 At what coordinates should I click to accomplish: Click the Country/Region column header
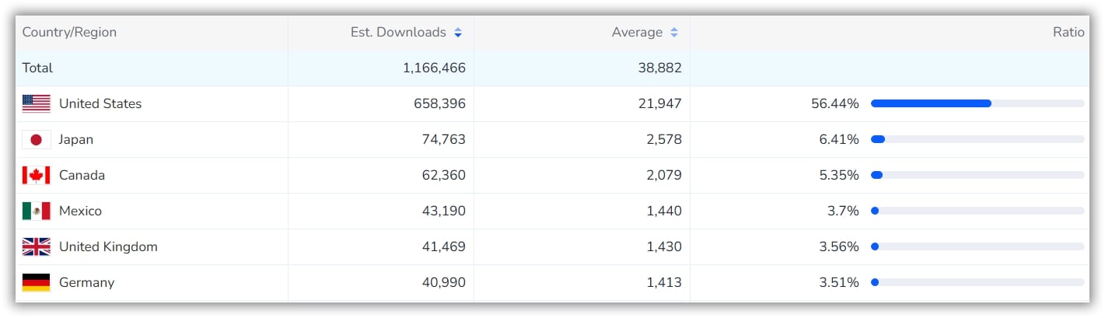[x=69, y=33]
